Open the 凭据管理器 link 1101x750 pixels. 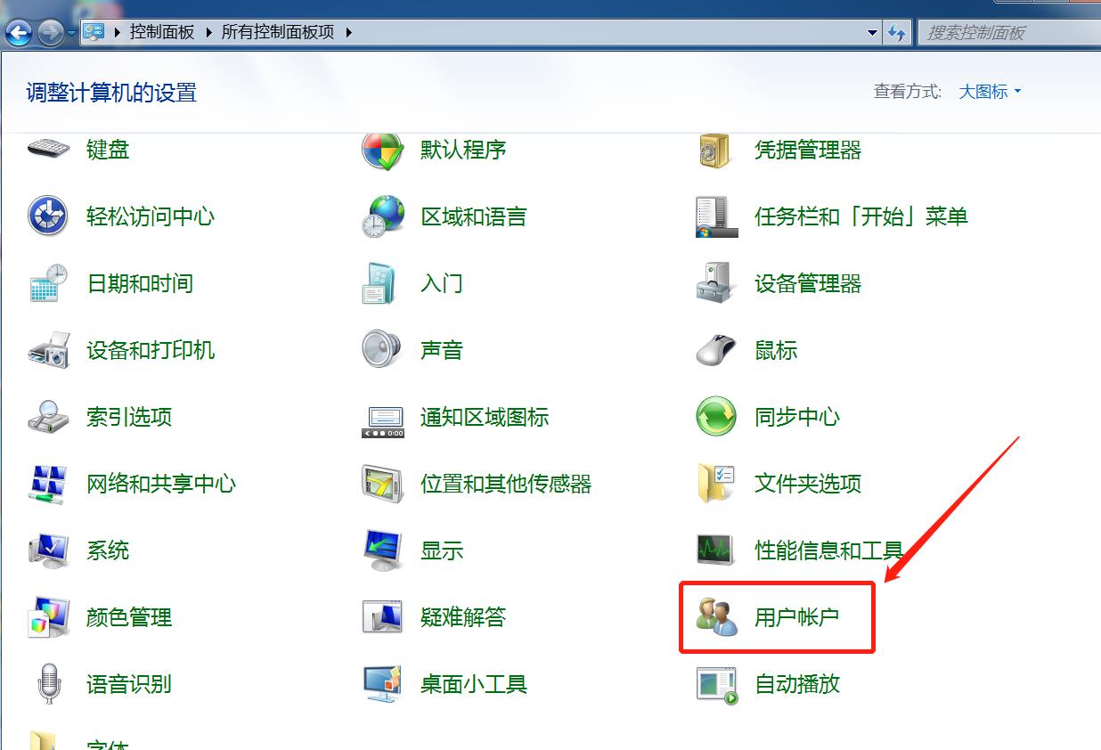(808, 150)
